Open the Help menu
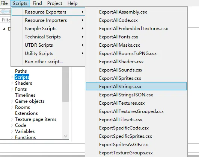Viewport: 199px width, 157px height. pyautogui.click(x=72, y=3)
